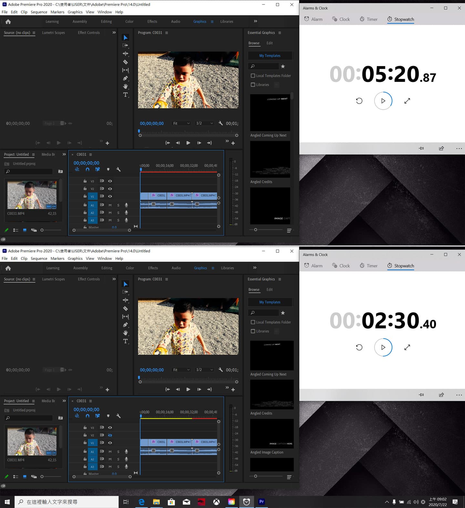Click C0031.MP4 thumbnail in upper Project panel
Viewport: 465px width, 508px height.
32,195
